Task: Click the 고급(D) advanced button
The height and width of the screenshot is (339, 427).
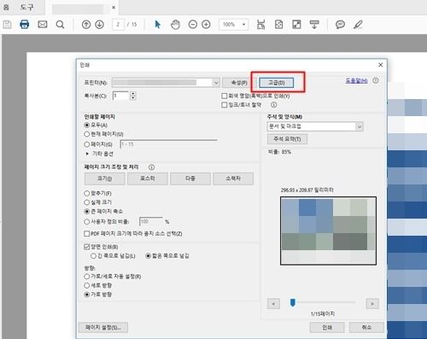Action: tap(276, 83)
